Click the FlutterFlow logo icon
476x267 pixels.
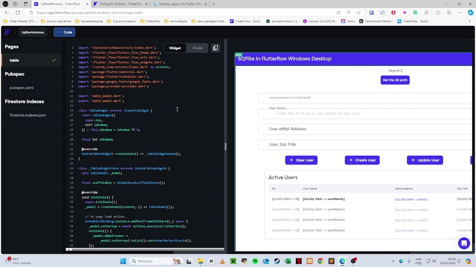pos(7,32)
